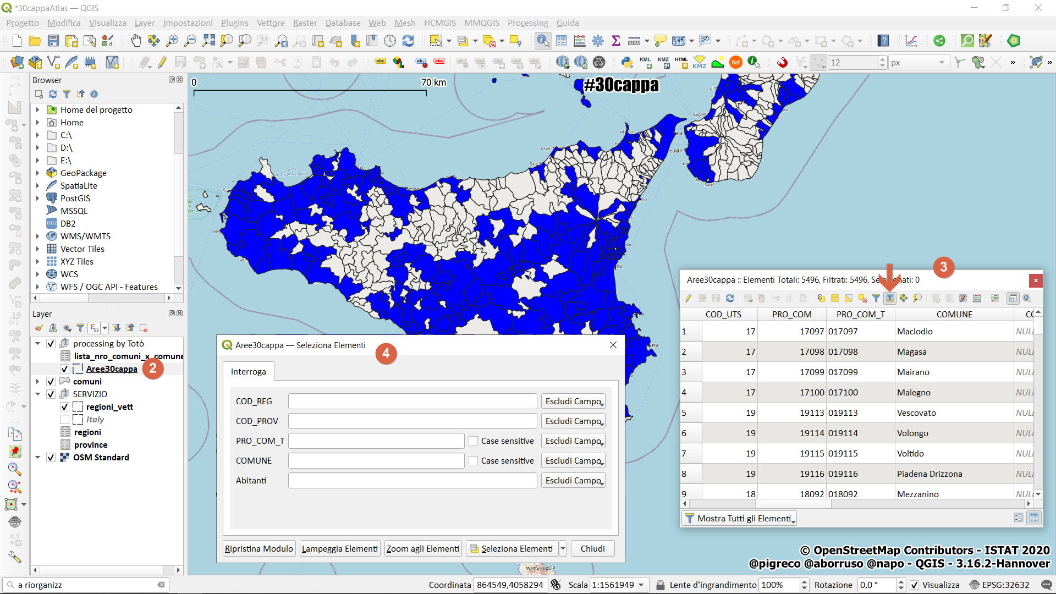Click the Seleziona Elementi button
This screenshot has width=1056, height=594.
click(x=512, y=548)
